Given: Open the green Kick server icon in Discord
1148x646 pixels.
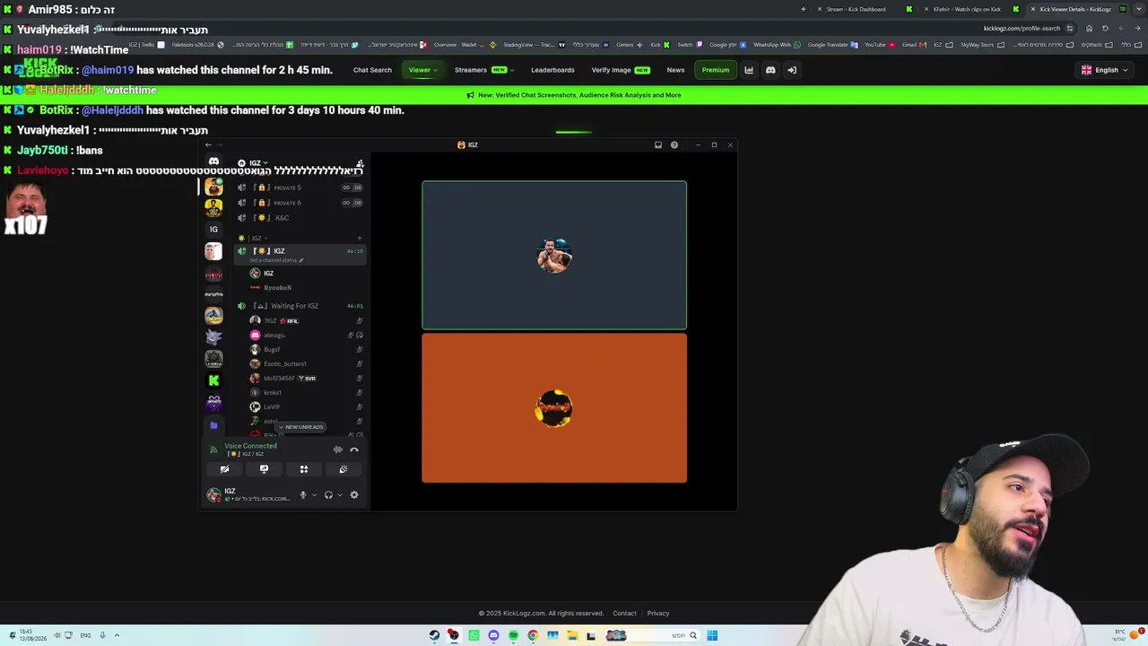Looking at the screenshot, I should pos(213,380).
